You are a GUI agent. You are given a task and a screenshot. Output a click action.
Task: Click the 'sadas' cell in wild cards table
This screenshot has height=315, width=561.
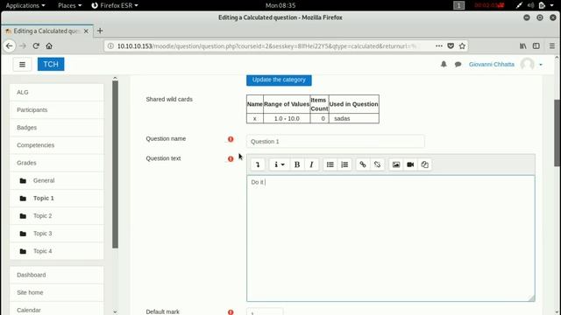(354, 119)
